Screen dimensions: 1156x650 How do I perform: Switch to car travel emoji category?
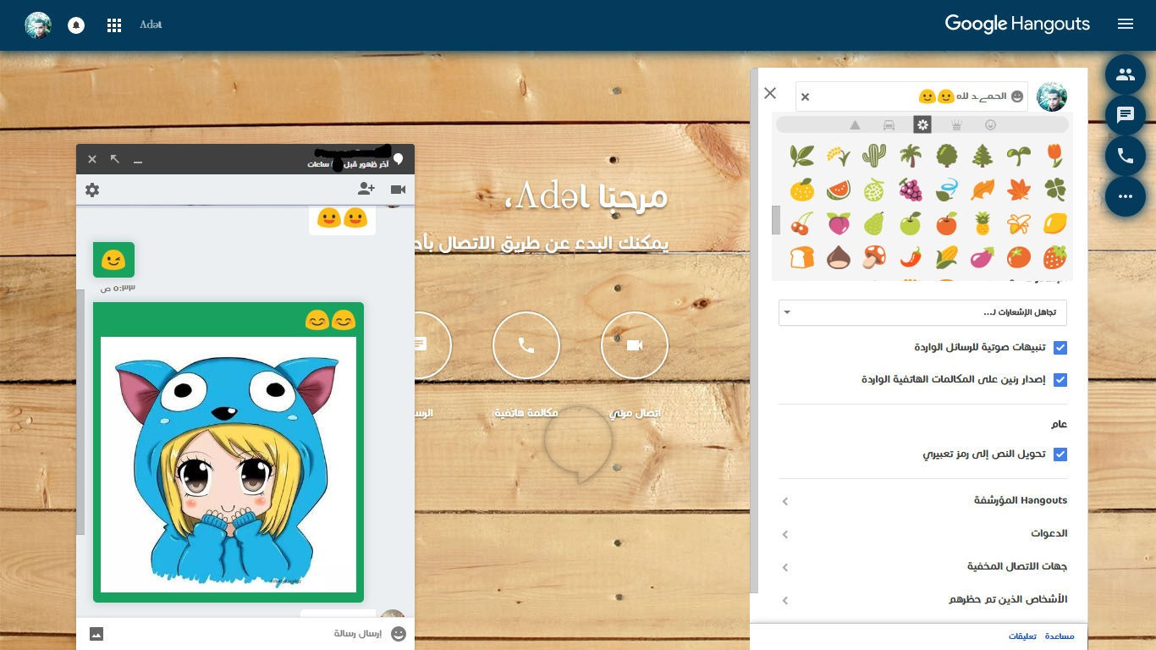click(x=889, y=125)
